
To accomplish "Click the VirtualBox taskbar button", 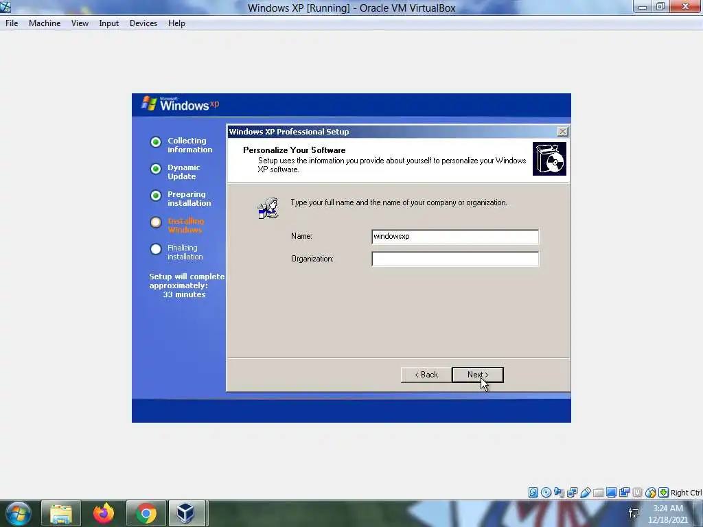I will [x=187, y=513].
